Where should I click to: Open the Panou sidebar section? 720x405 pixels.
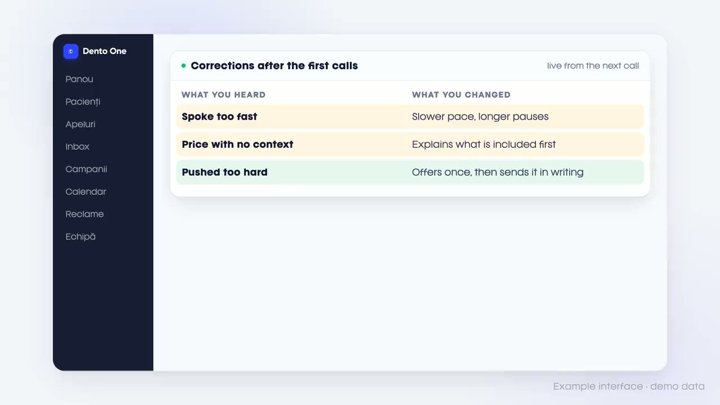coord(79,79)
